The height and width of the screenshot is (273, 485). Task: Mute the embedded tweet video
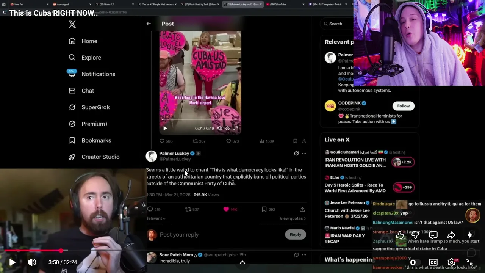click(219, 128)
